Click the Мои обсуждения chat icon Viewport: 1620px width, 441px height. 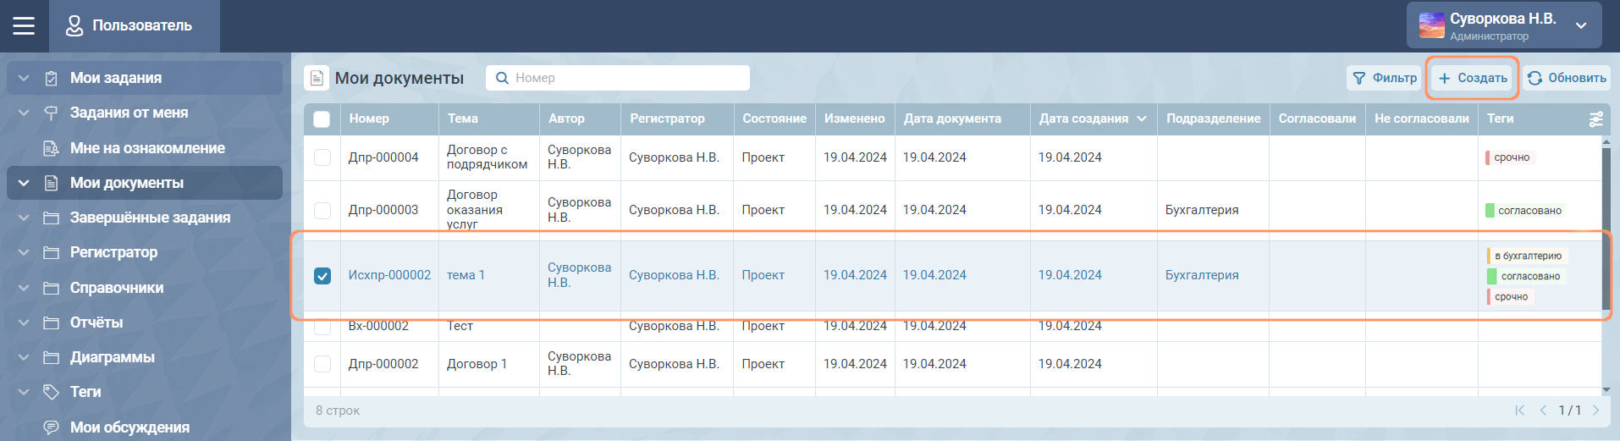click(51, 427)
